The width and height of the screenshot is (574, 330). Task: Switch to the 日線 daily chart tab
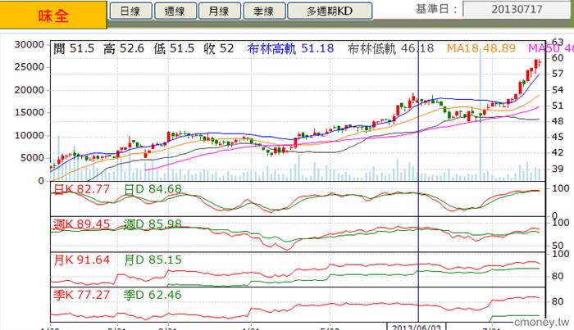[x=130, y=11]
